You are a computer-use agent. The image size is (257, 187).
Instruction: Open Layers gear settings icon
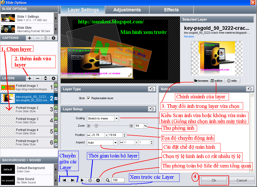coord(54,78)
